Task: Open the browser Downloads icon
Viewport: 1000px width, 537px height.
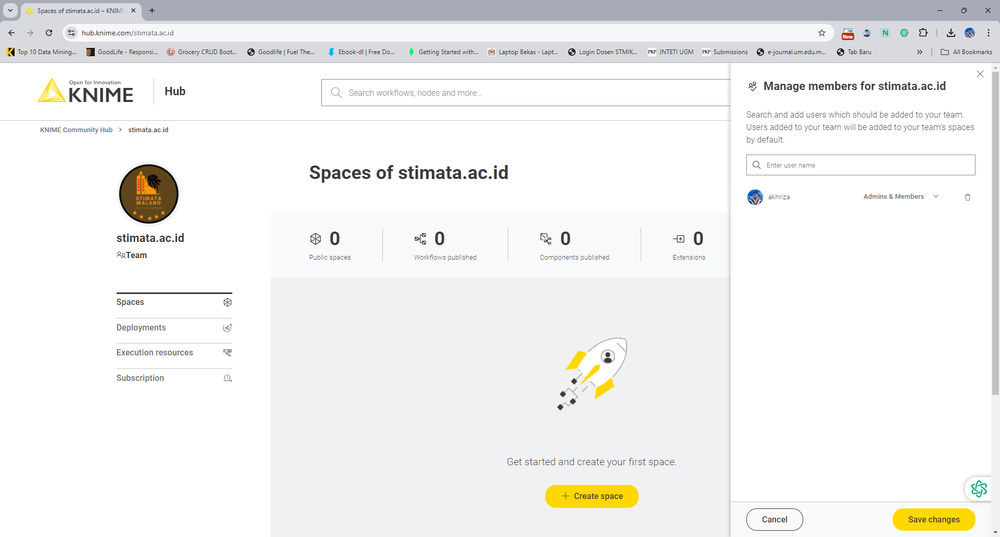Action: click(951, 33)
